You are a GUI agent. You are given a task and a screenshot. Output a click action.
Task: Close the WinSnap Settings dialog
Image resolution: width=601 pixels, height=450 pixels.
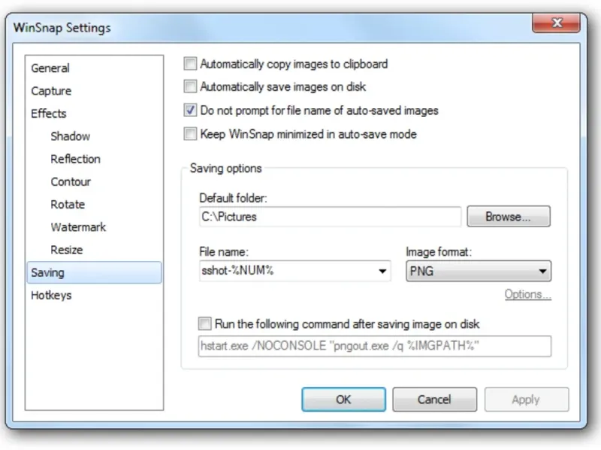tap(555, 25)
